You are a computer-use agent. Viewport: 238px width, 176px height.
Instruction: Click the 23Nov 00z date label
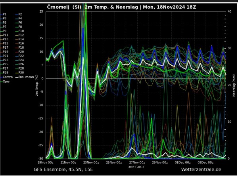(x=91, y=163)
